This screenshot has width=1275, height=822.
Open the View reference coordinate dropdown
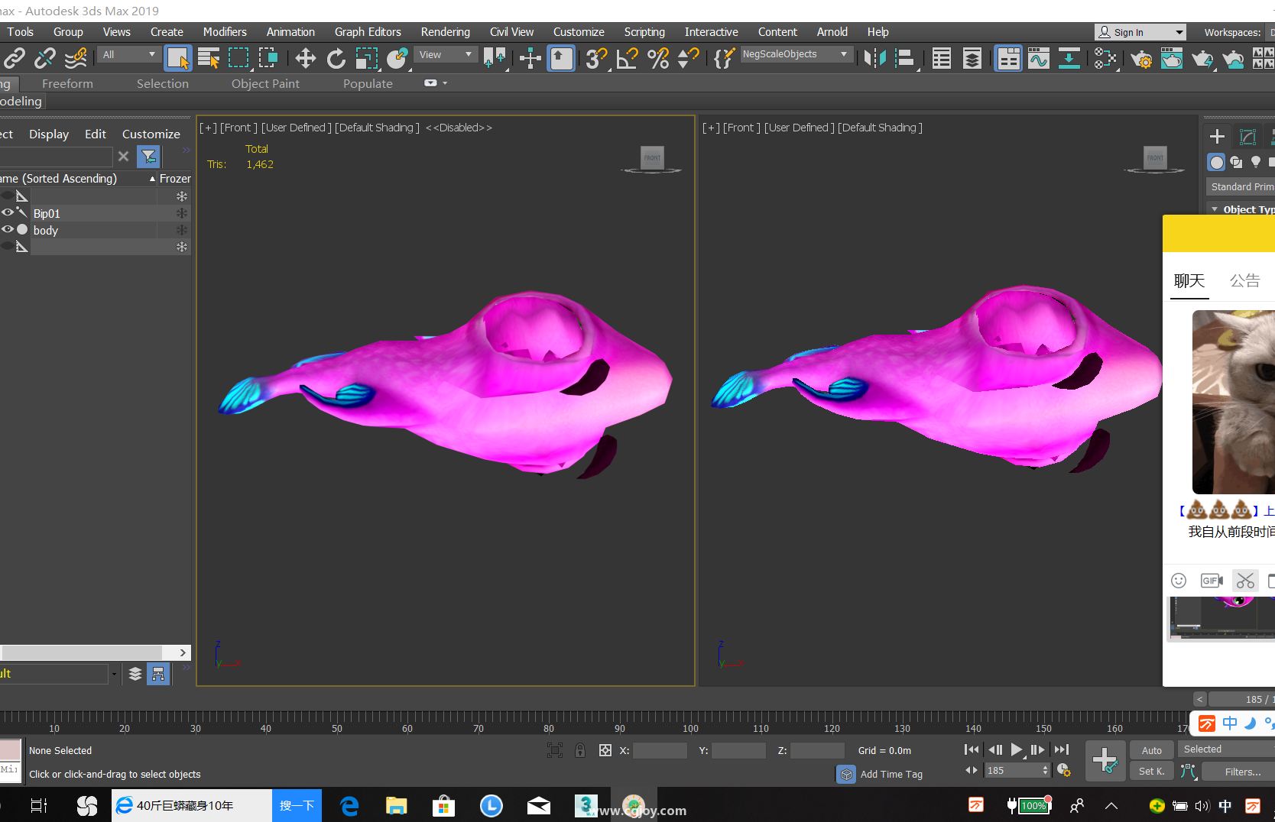(446, 54)
